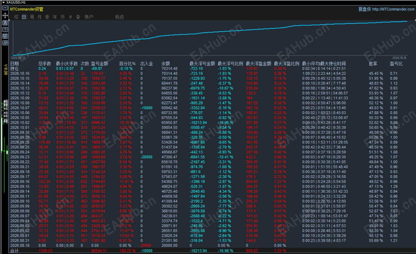The height and width of the screenshot is (254, 416).
Task: Switch to the 账户 account tab
Action: pyautogui.click(x=89, y=17)
